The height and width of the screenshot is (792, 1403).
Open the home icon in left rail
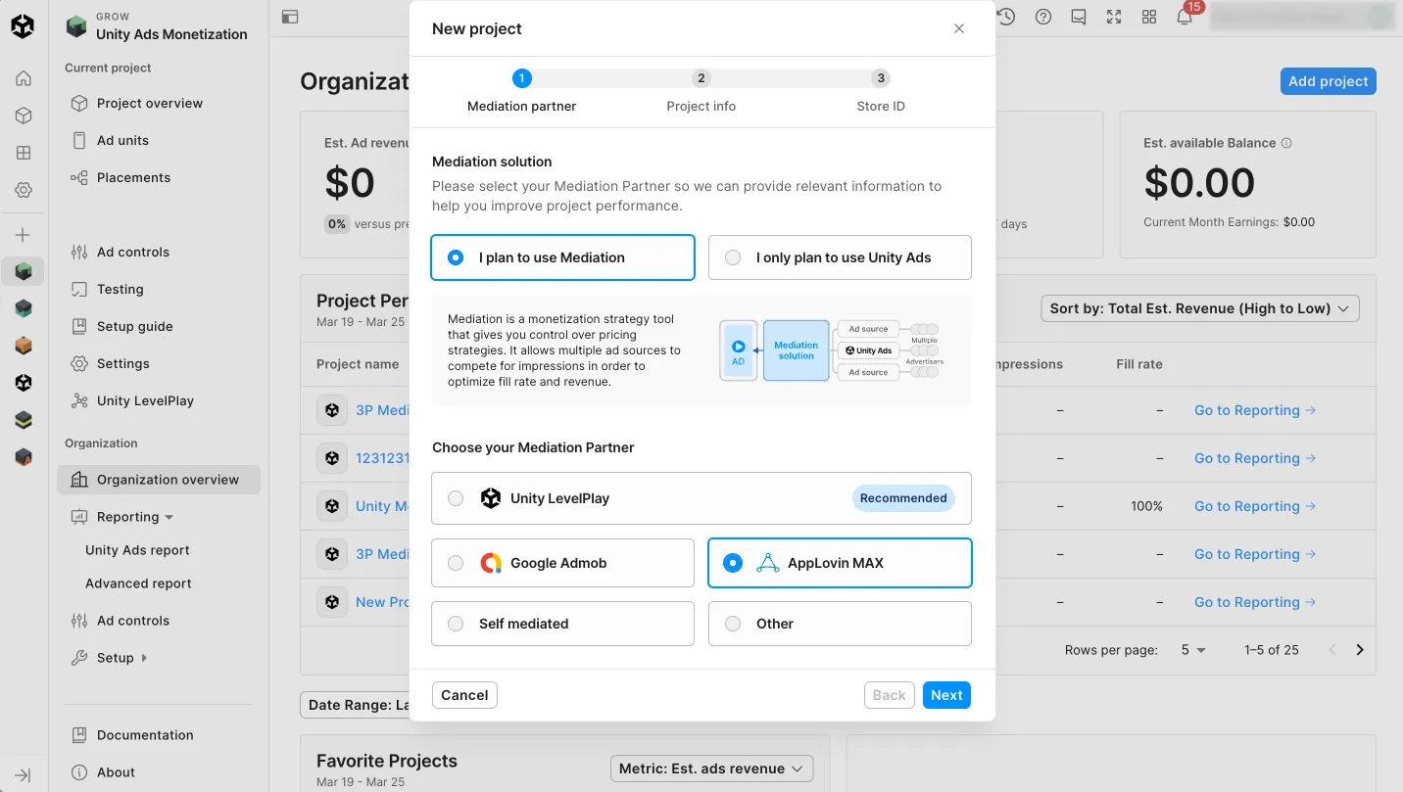[x=24, y=78]
